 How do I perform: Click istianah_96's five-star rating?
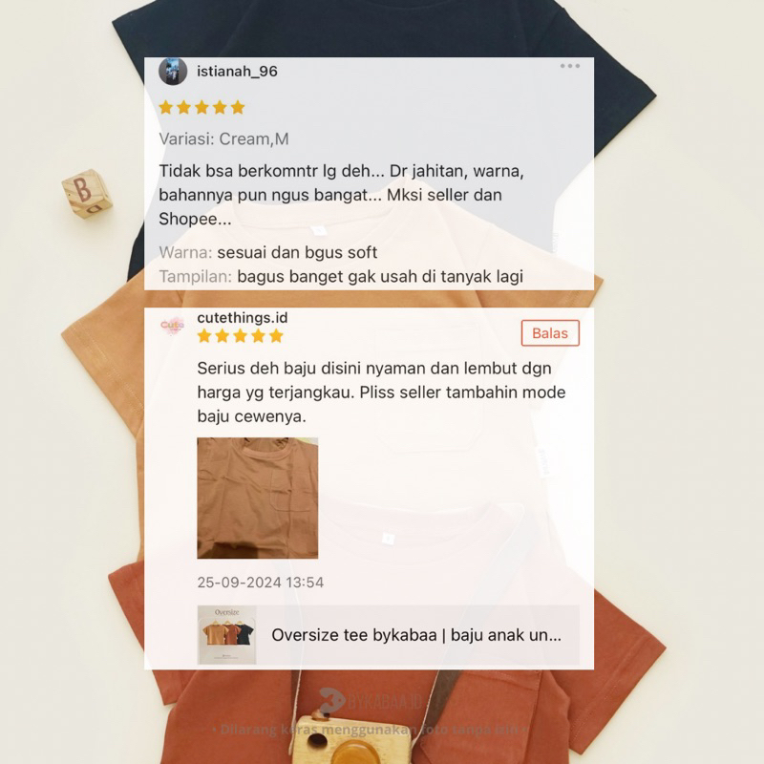click(x=202, y=107)
